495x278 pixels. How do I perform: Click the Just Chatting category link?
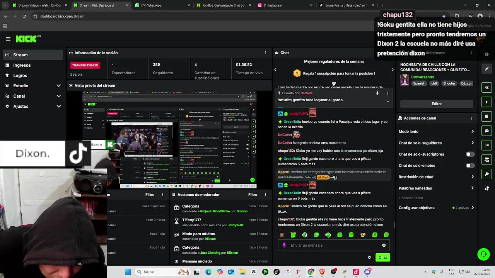pos(213,253)
